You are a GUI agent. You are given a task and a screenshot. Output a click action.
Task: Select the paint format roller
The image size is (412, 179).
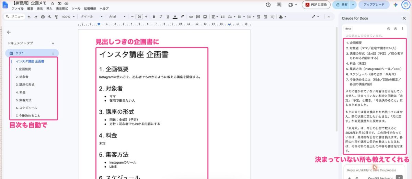tap(57, 16)
